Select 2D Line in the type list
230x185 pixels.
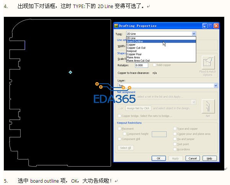tap(161, 38)
